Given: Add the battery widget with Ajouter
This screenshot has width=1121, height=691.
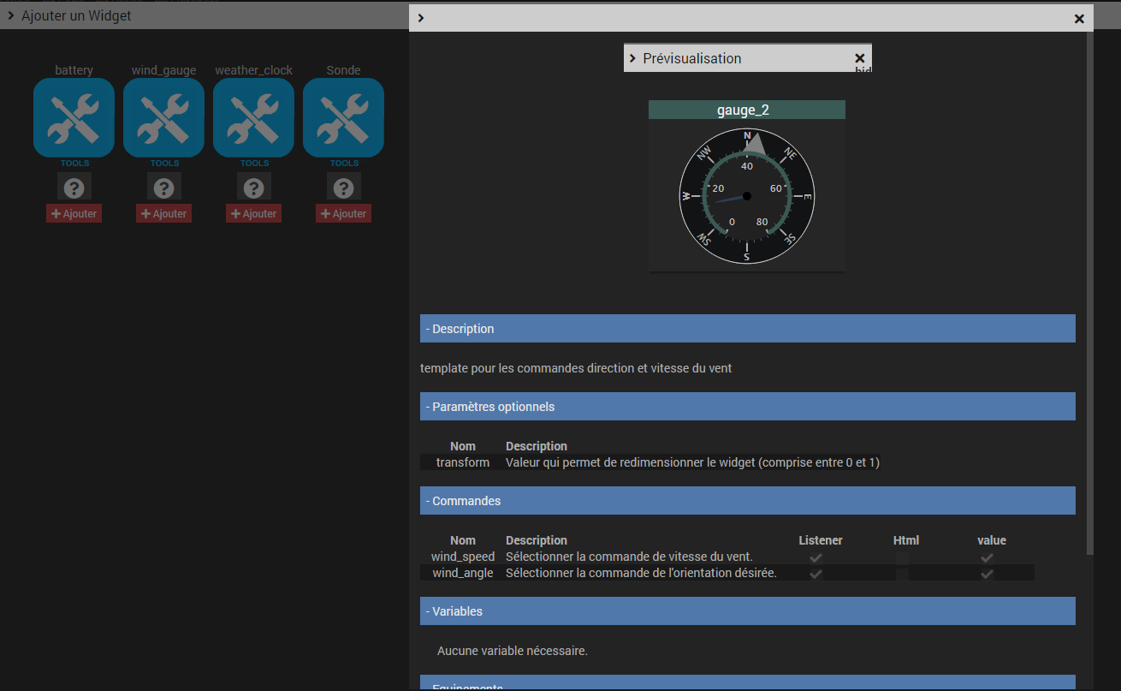Looking at the screenshot, I should coord(74,213).
